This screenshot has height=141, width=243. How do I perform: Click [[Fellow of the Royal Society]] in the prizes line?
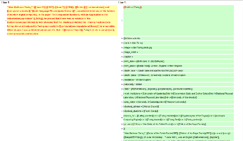pyautogui.click(x=192, y=124)
